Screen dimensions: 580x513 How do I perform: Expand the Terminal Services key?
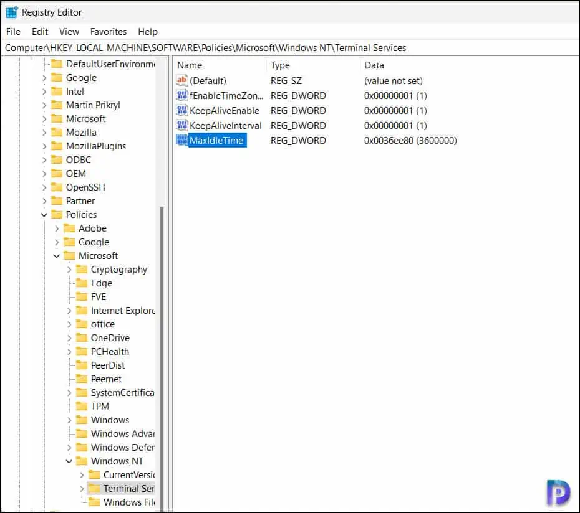coord(82,488)
